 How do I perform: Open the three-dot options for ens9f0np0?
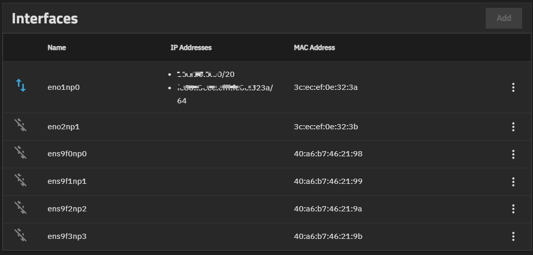pyautogui.click(x=513, y=154)
